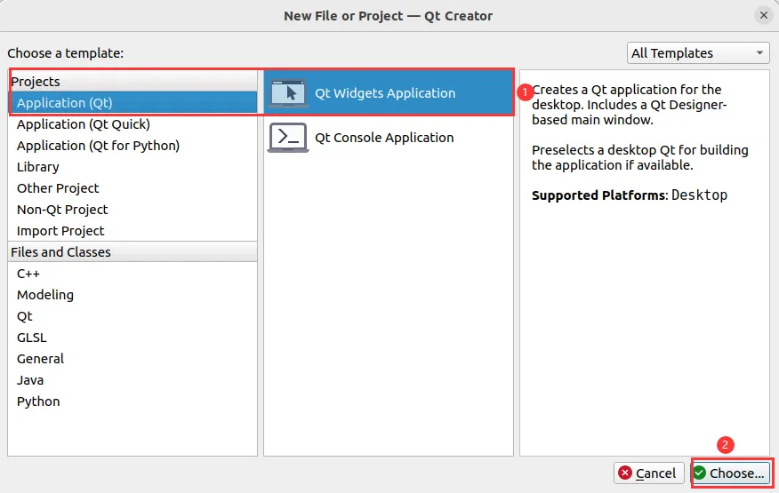Click the red X icon on Cancel
The image size is (779, 493).
625,473
